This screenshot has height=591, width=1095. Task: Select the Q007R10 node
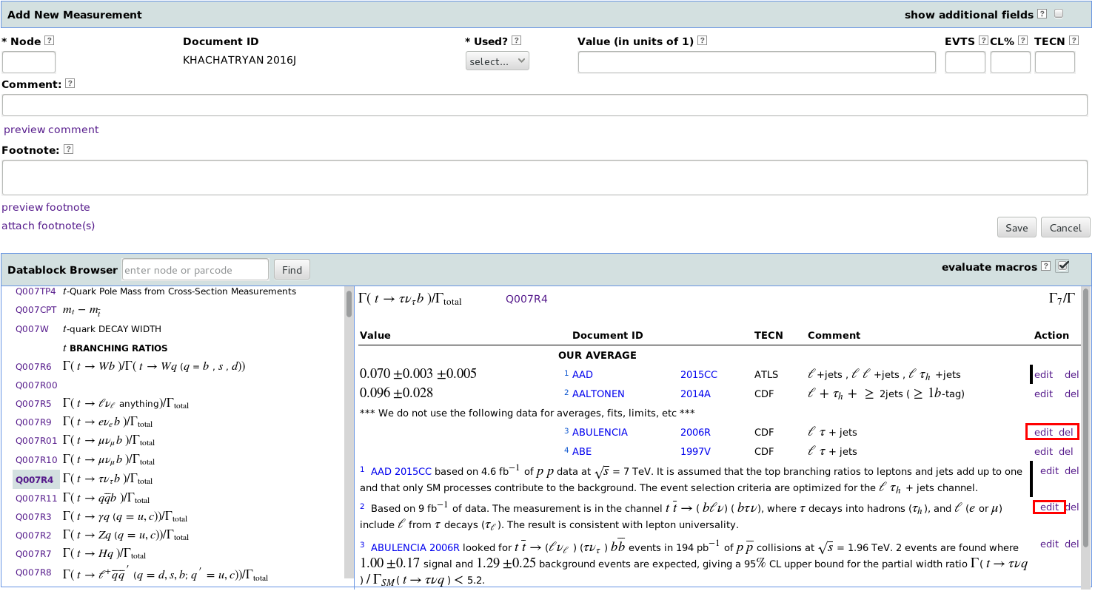36,460
